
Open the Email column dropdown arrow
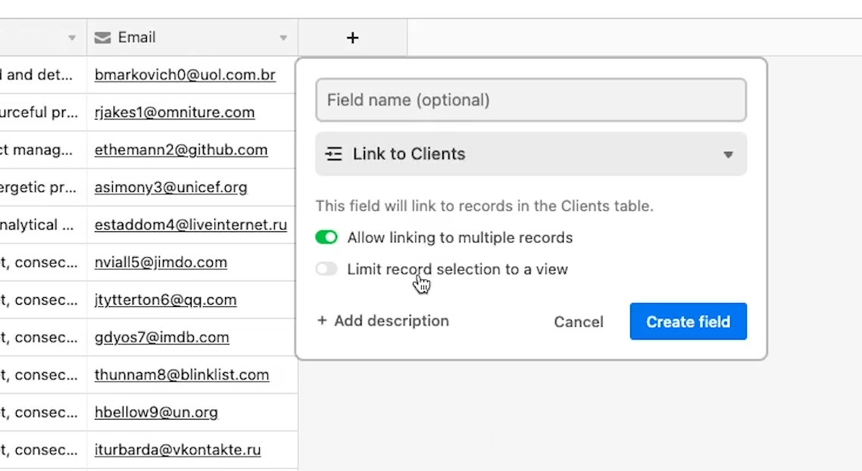(x=283, y=38)
